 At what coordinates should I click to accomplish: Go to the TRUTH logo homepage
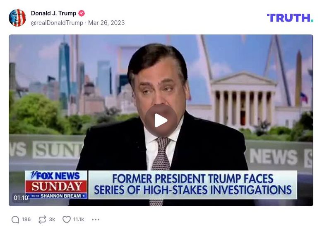coord(290,18)
